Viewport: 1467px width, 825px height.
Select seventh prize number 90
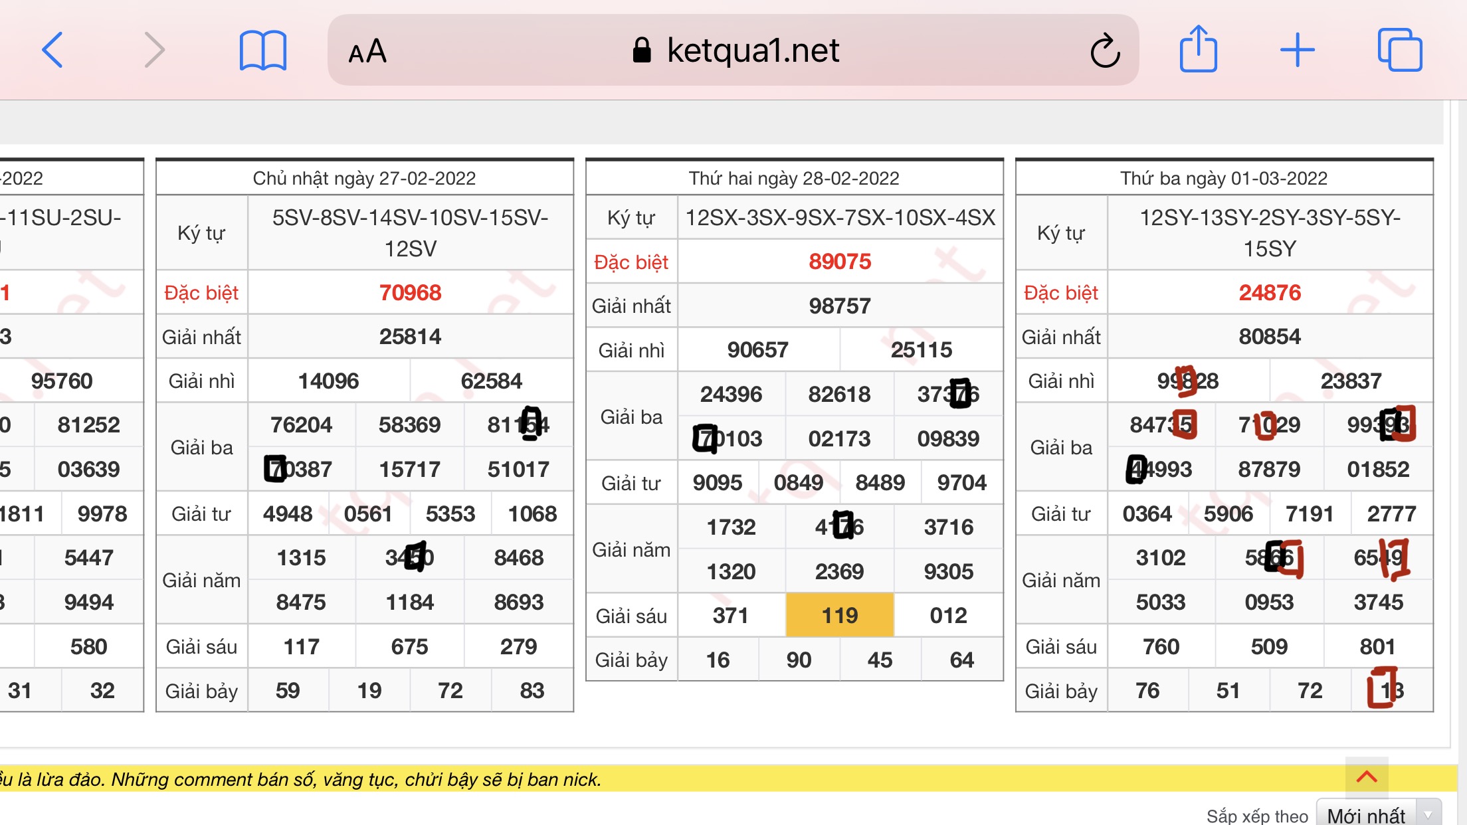point(799,660)
